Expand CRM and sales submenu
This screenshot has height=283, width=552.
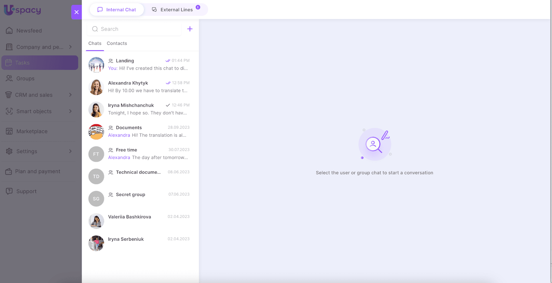click(x=70, y=95)
